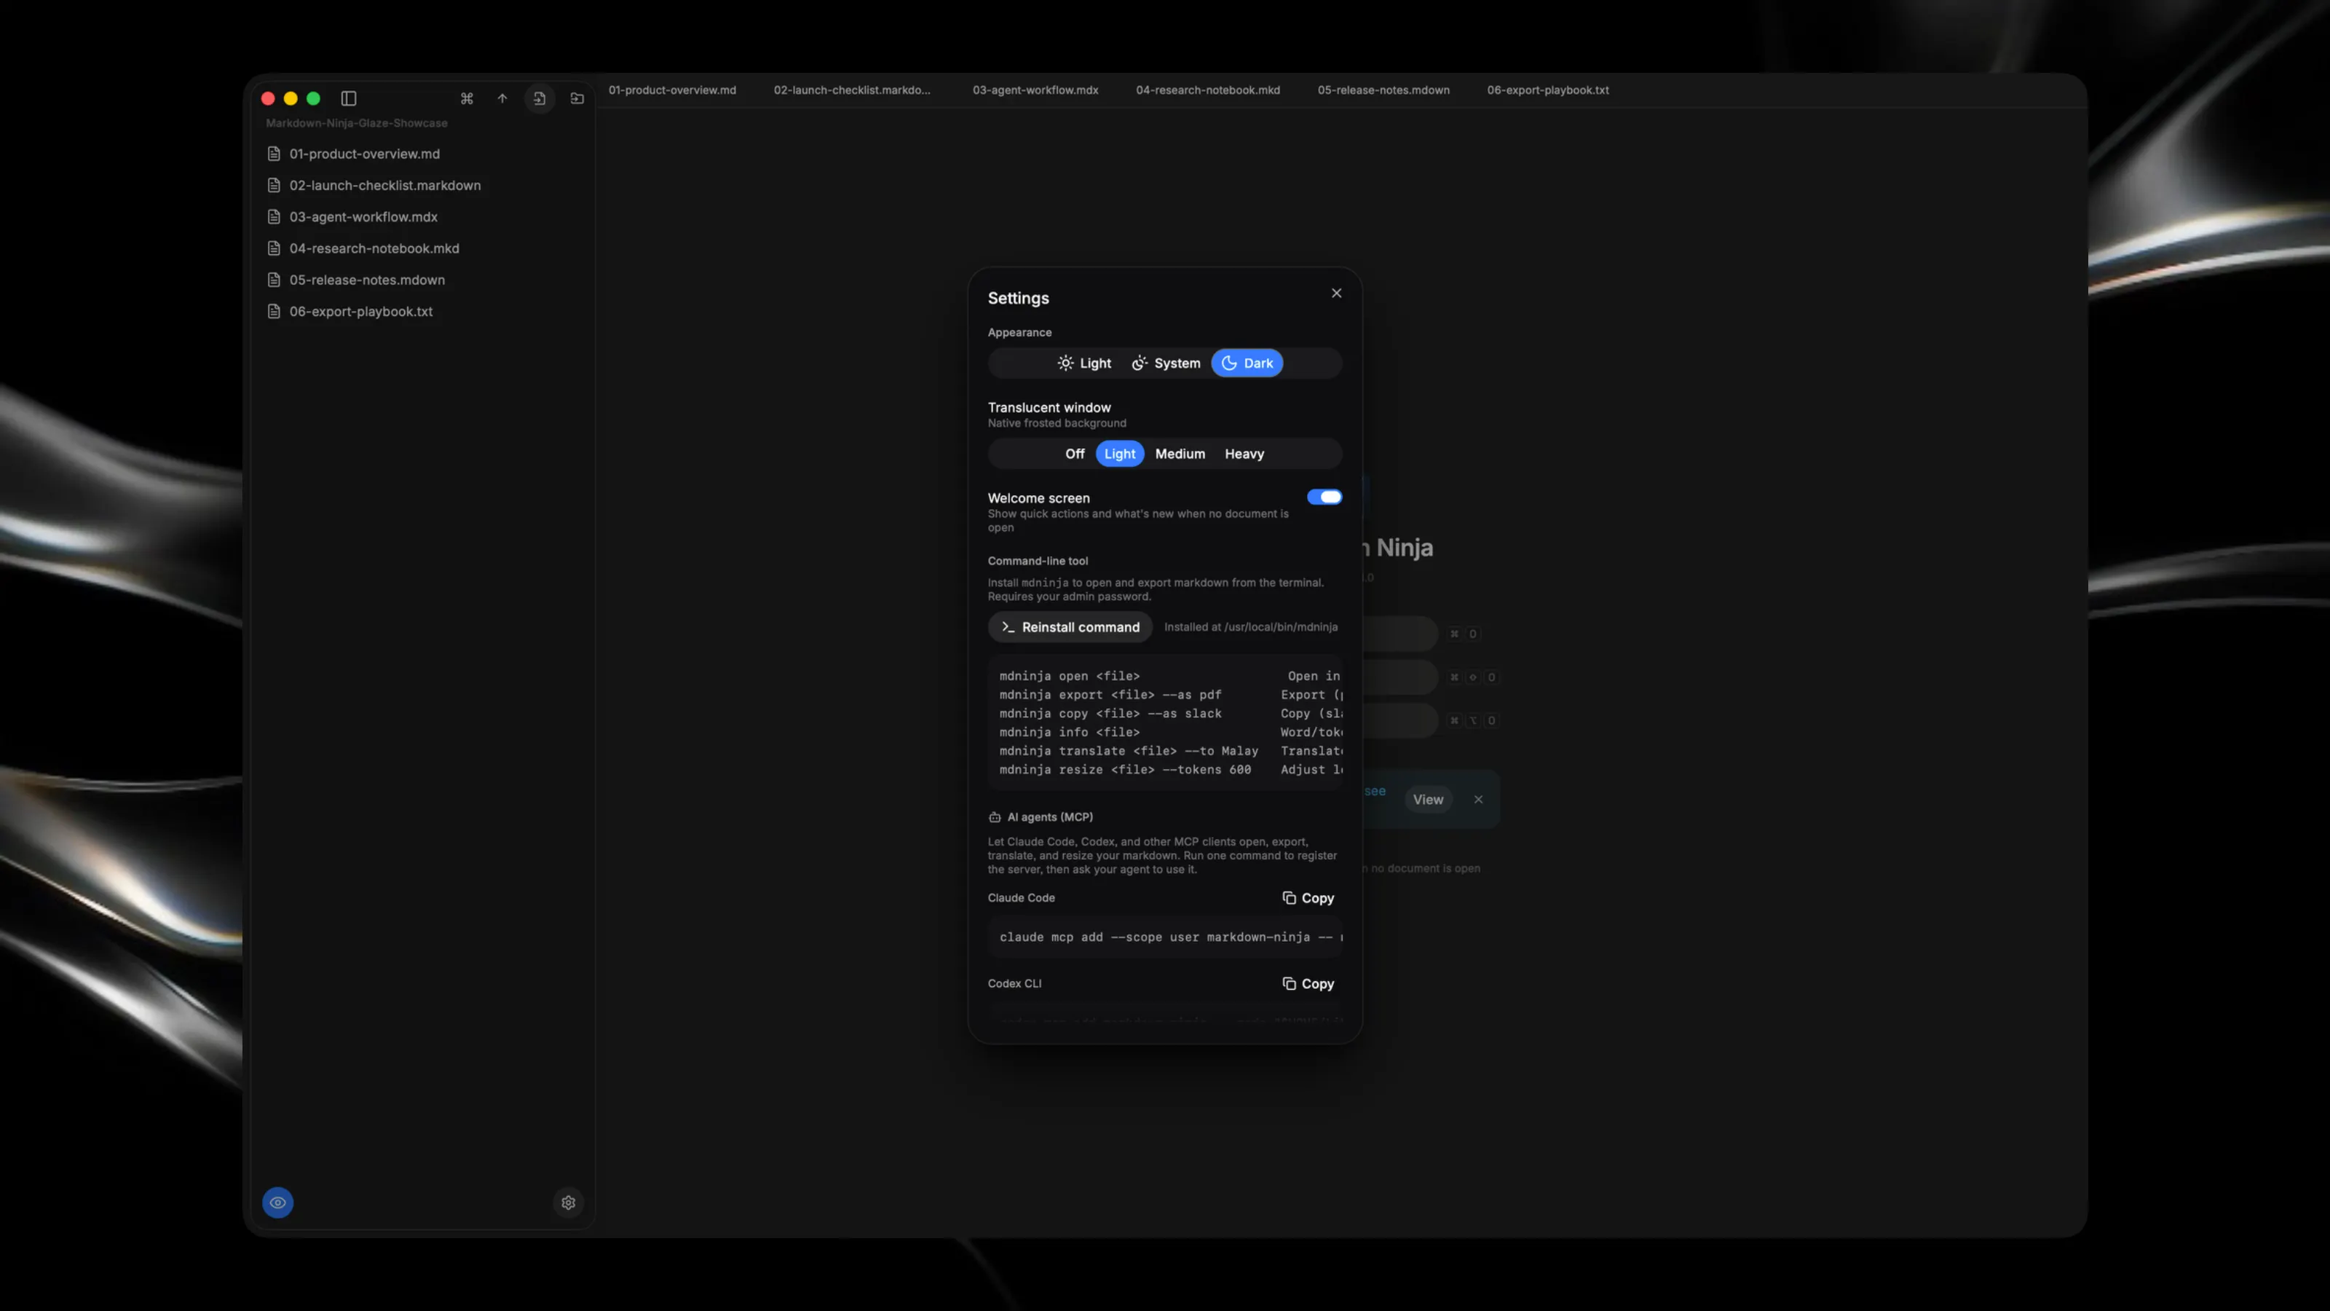
Task: Minimize window with yellow button
Action: pyautogui.click(x=291, y=98)
